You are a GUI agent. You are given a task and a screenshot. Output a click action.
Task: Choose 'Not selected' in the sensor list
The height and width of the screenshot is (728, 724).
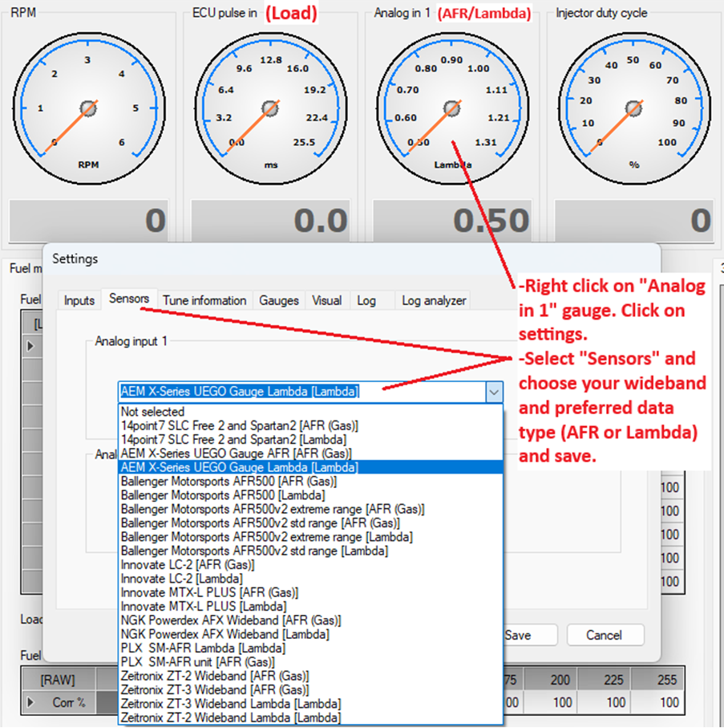[311, 412]
